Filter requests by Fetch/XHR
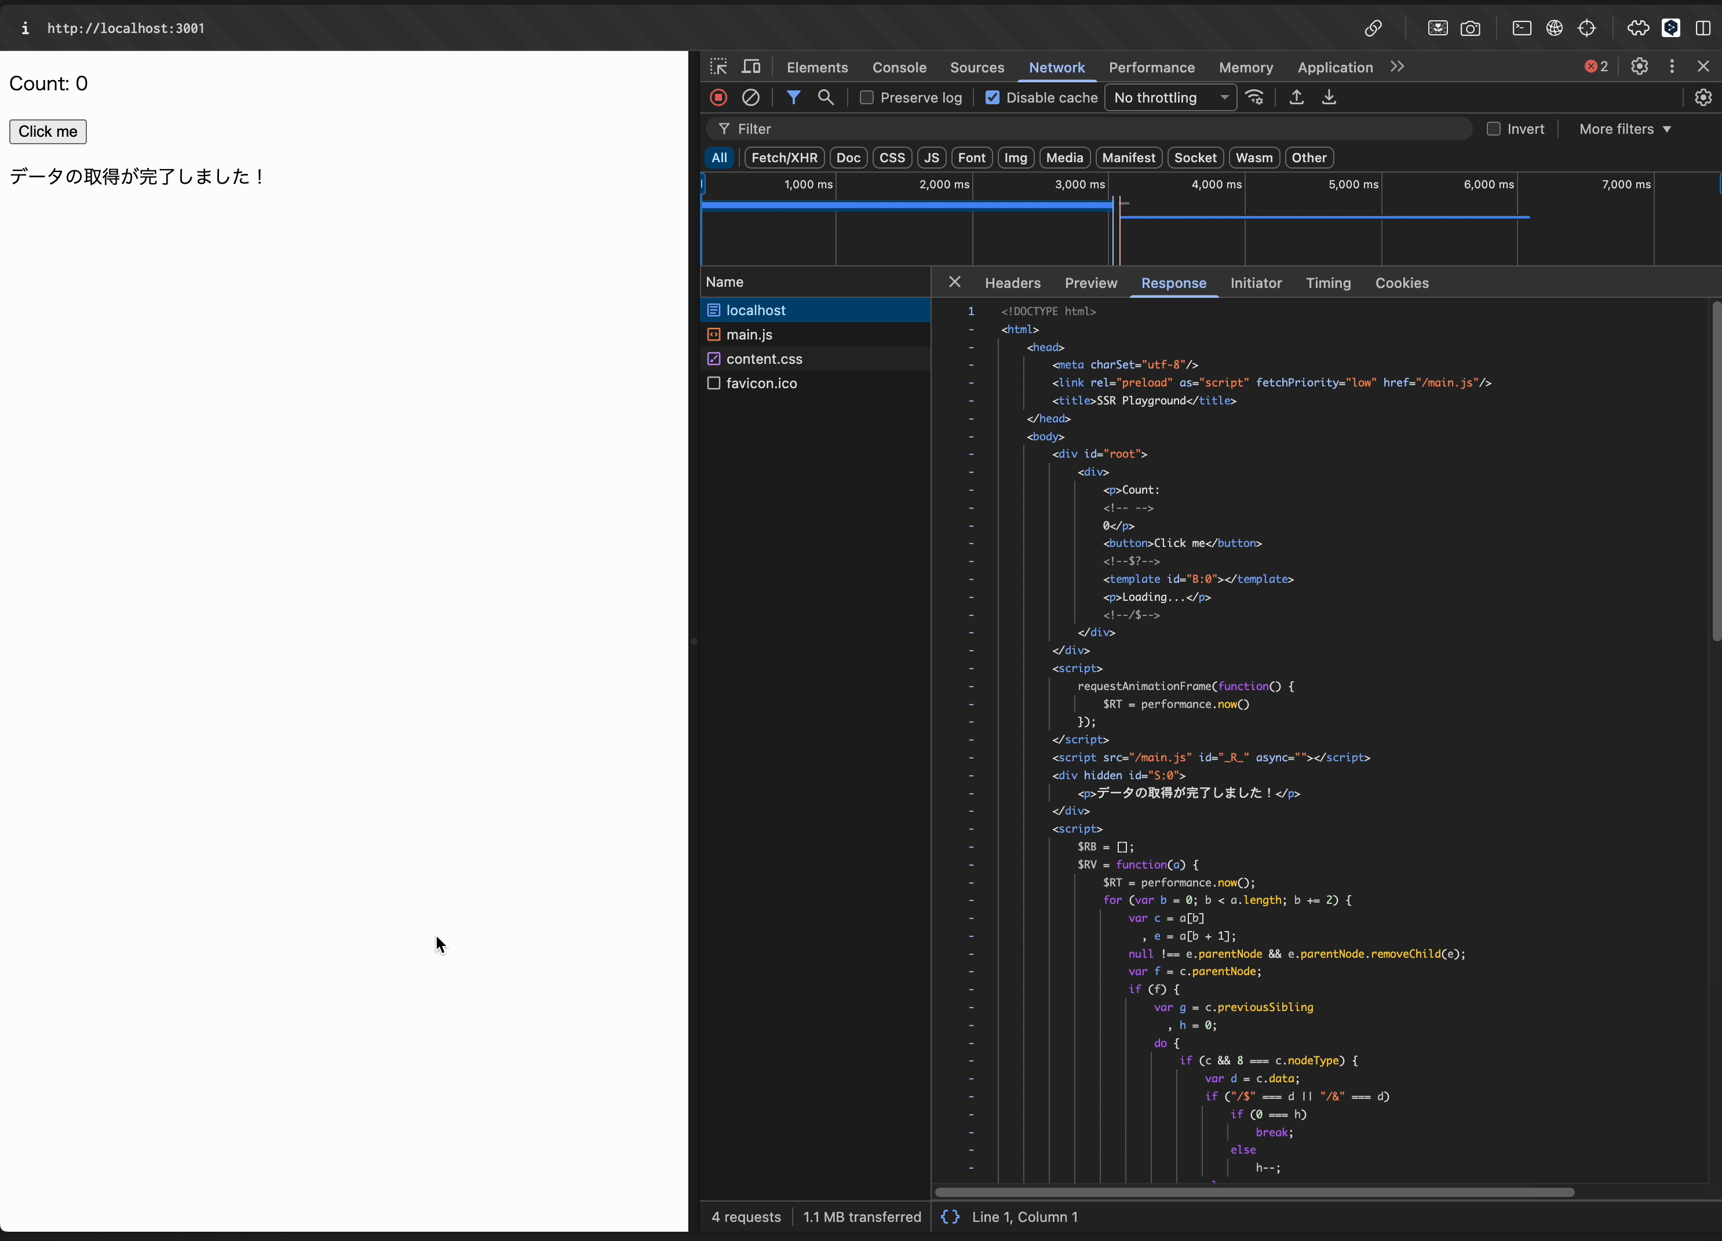 (783, 158)
